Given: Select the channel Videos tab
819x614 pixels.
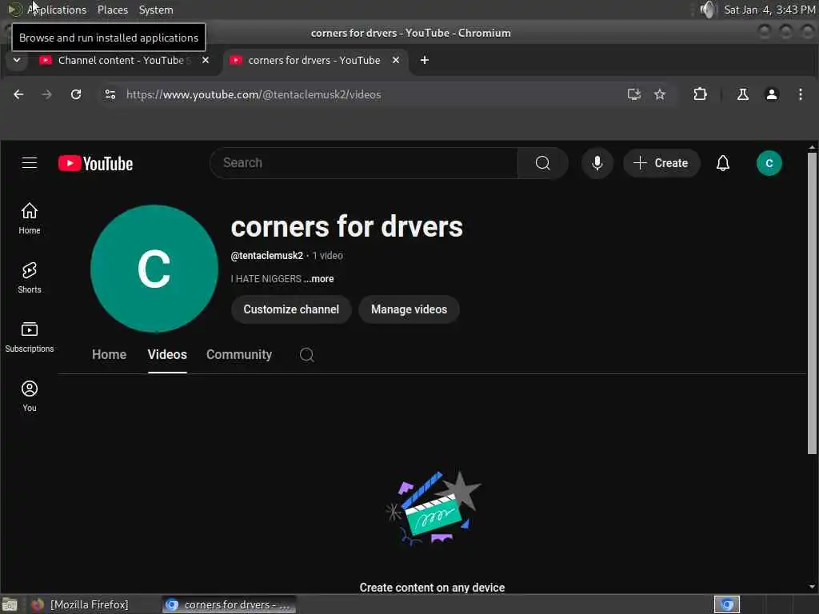Looking at the screenshot, I should pyautogui.click(x=167, y=354).
